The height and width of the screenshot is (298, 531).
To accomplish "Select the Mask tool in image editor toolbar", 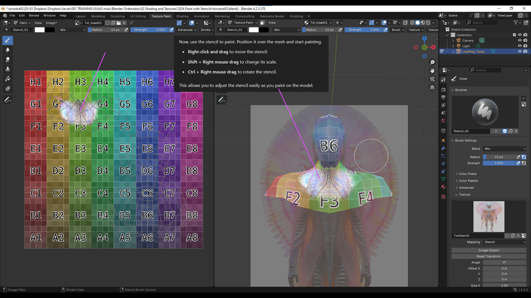I will (8, 88).
